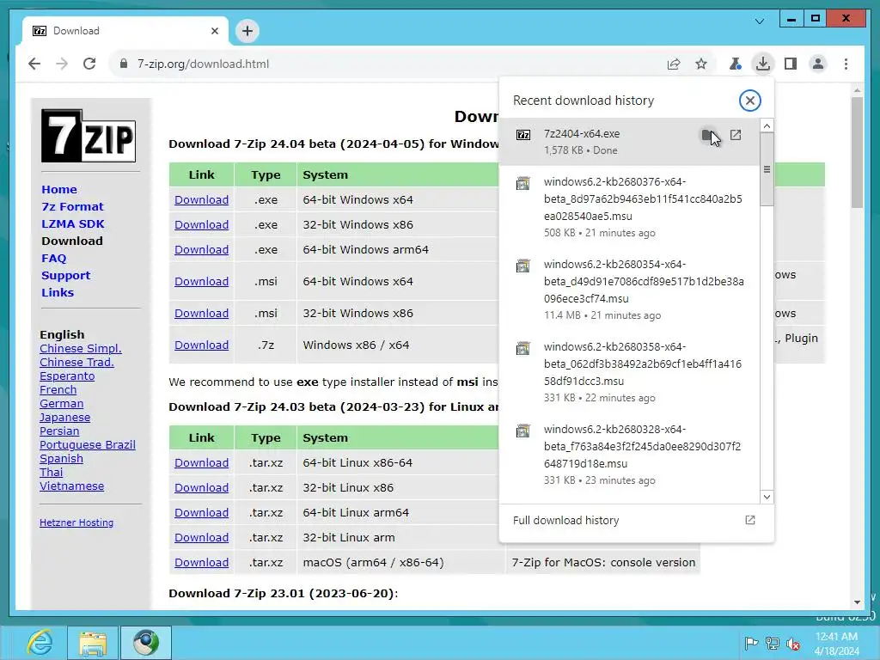Viewport: 880px width, 660px height.
Task: Close the Recent download history popup
Action: tap(749, 101)
